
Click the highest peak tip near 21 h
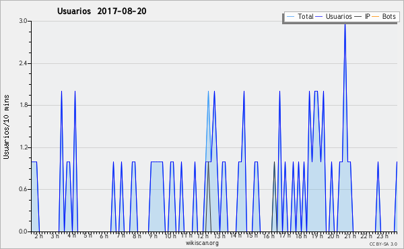click(x=345, y=24)
